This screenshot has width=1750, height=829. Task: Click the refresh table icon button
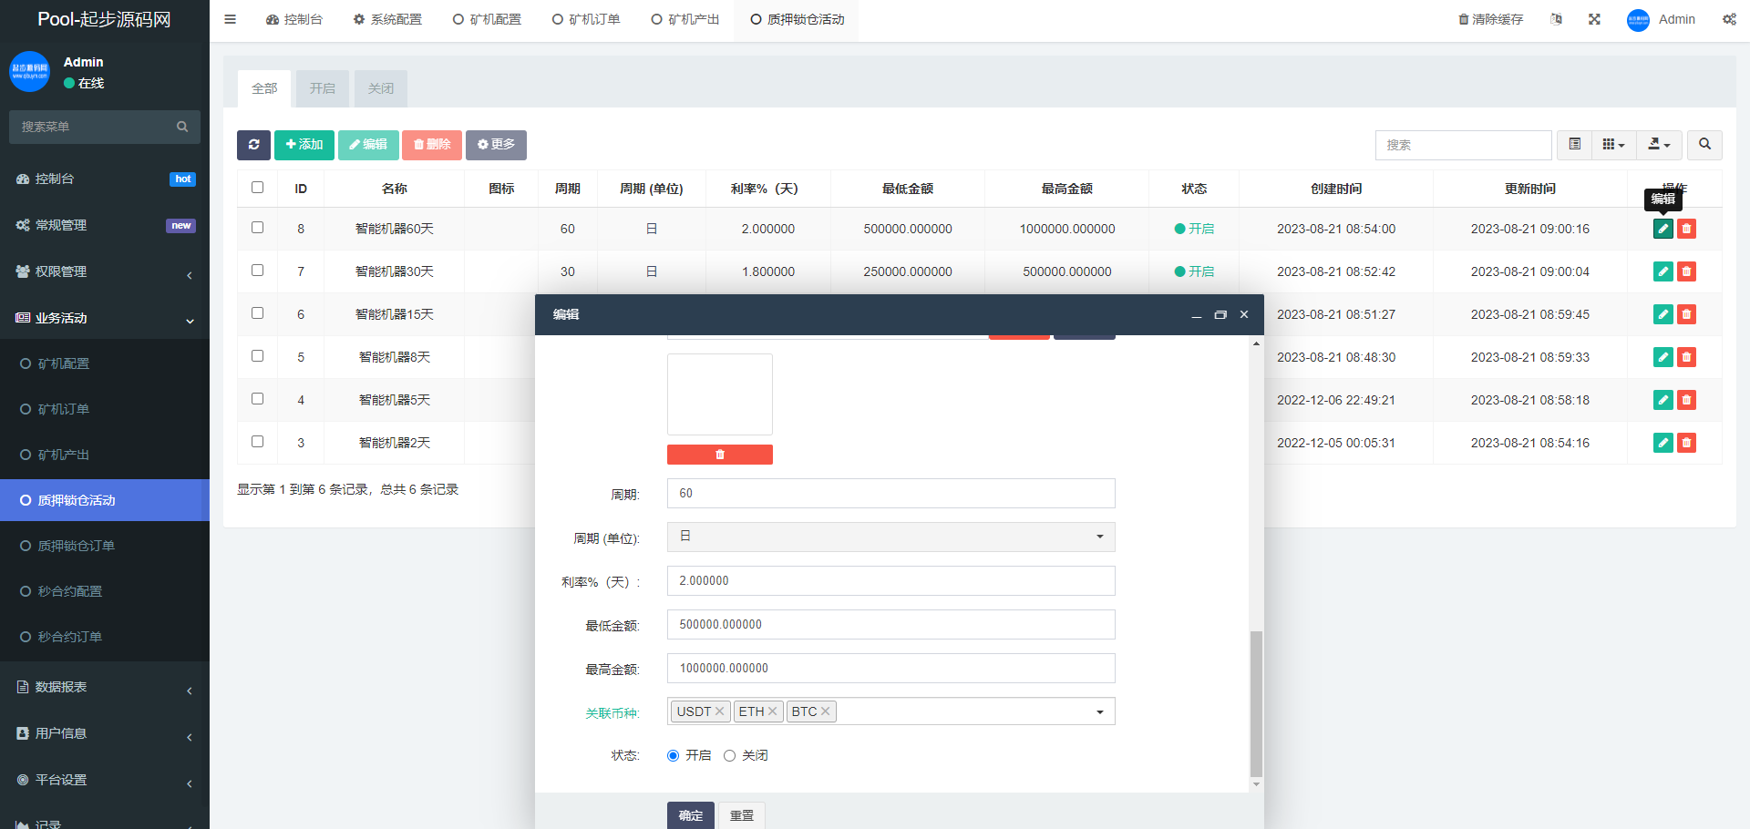tap(253, 145)
